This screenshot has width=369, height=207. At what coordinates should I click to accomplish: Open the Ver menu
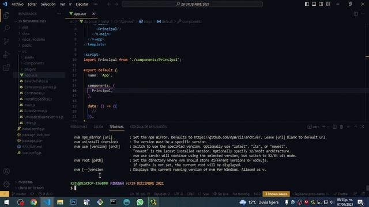coord(62,4)
